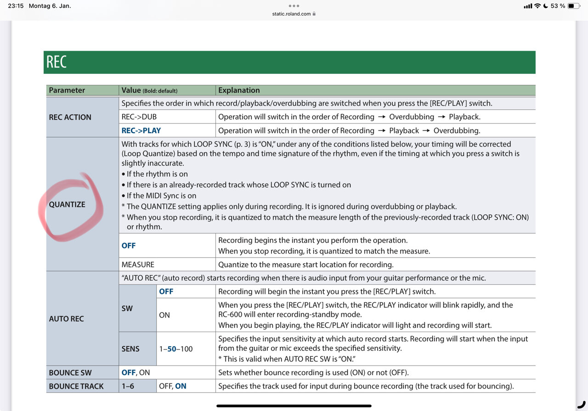Tap the battery indicator icon
The image size is (588, 411).
pyautogui.click(x=574, y=6)
